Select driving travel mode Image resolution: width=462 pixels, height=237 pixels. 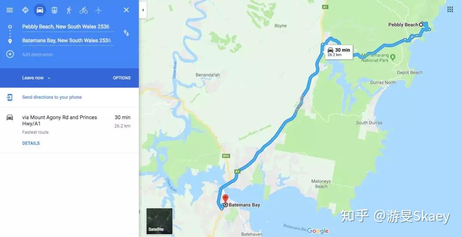[40, 10]
